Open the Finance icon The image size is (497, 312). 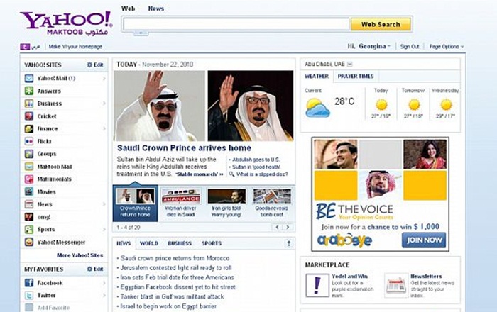pos(29,129)
